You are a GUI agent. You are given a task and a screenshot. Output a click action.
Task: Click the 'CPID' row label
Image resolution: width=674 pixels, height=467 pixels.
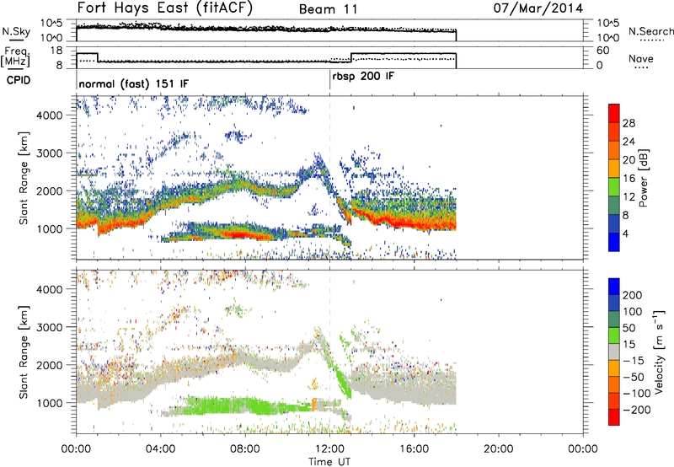point(19,80)
